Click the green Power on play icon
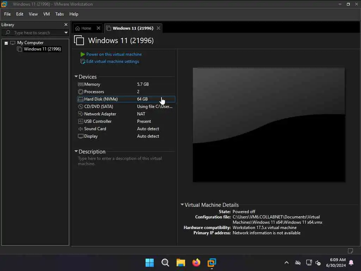This screenshot has width=361, height=271. (82, 54)
